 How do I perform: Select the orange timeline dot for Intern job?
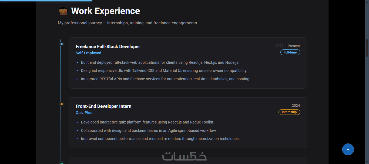[x=62, y=104]
